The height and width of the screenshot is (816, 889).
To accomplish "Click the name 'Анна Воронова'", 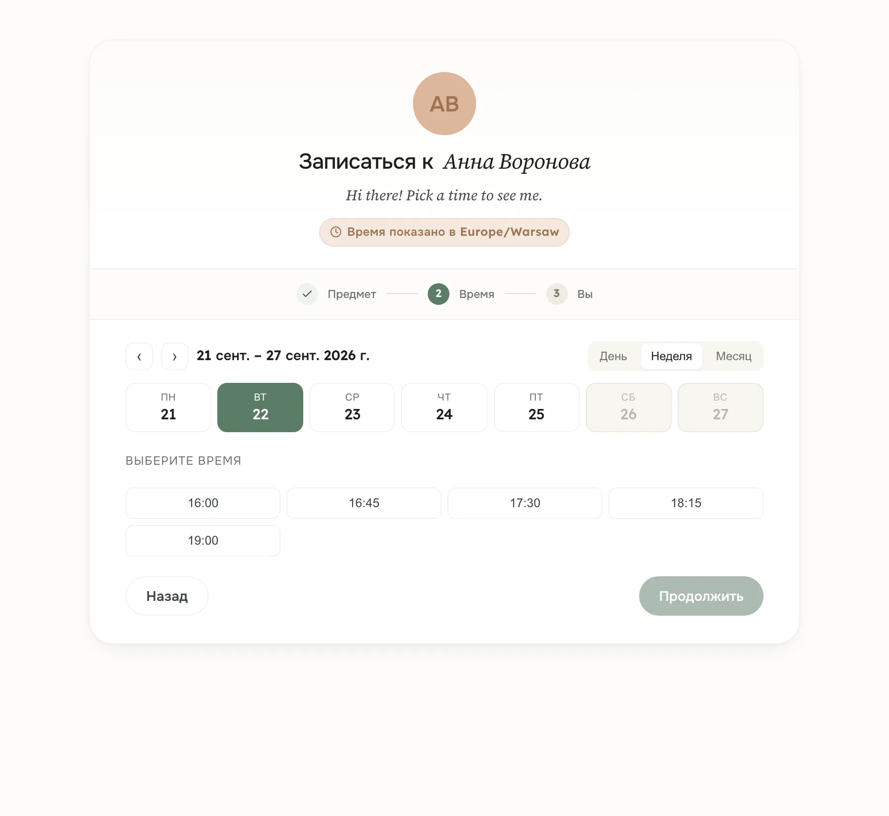I will click(x=517, y=162).
